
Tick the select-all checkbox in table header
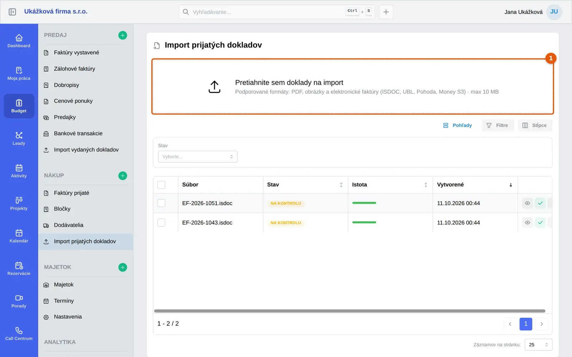click(161, 185)
